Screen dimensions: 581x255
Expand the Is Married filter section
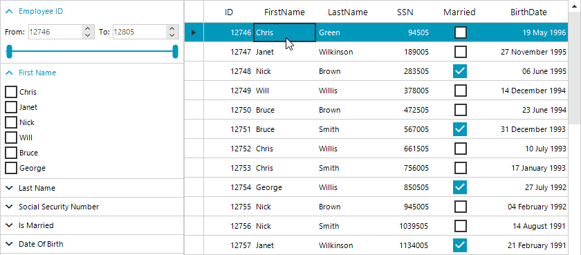(10, 225)
